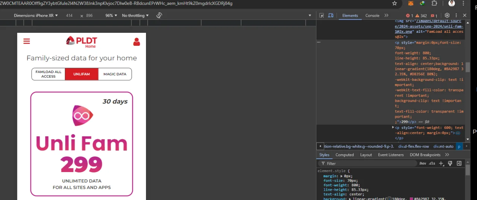The height and width of the screenshot is (200, 477).
Task: Toggle the device toolbar icon
Action: point(331,15)
